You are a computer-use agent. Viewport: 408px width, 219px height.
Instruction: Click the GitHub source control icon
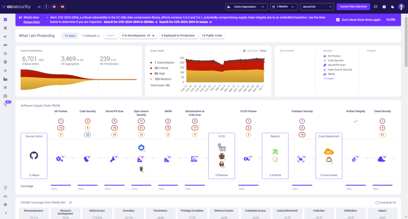click(34, 156)
